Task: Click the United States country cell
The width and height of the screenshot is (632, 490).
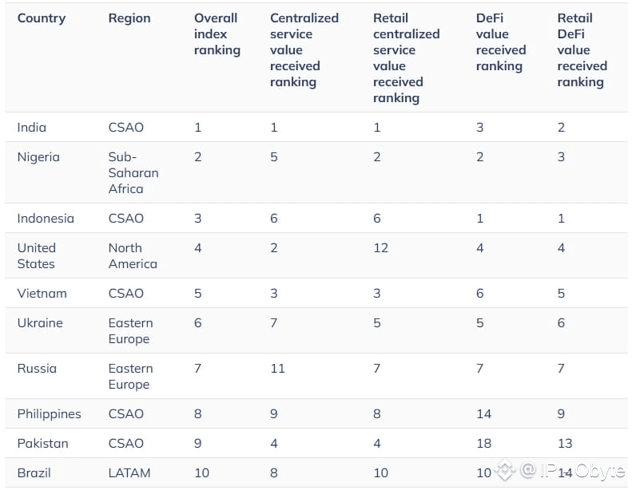Action: point(37,255)
